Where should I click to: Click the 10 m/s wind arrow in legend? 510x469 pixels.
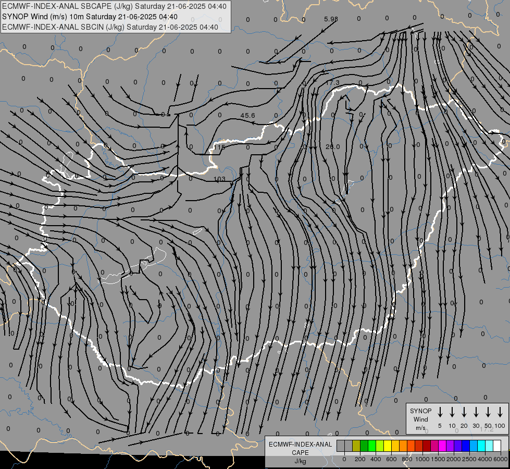tap(452, 412)
